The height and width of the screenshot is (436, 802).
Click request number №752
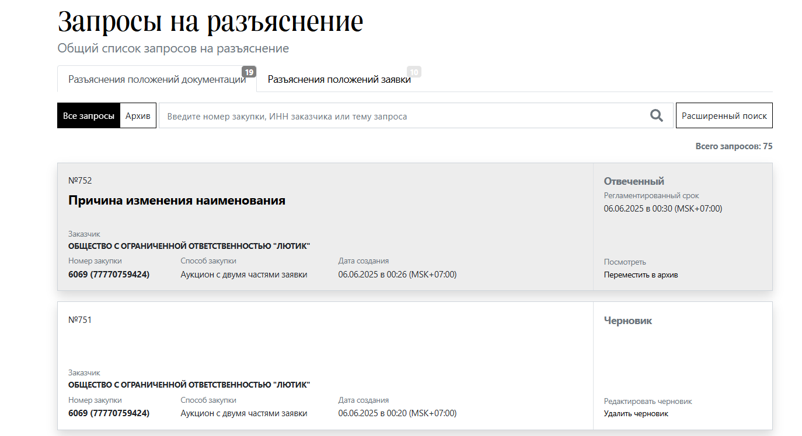80,181
